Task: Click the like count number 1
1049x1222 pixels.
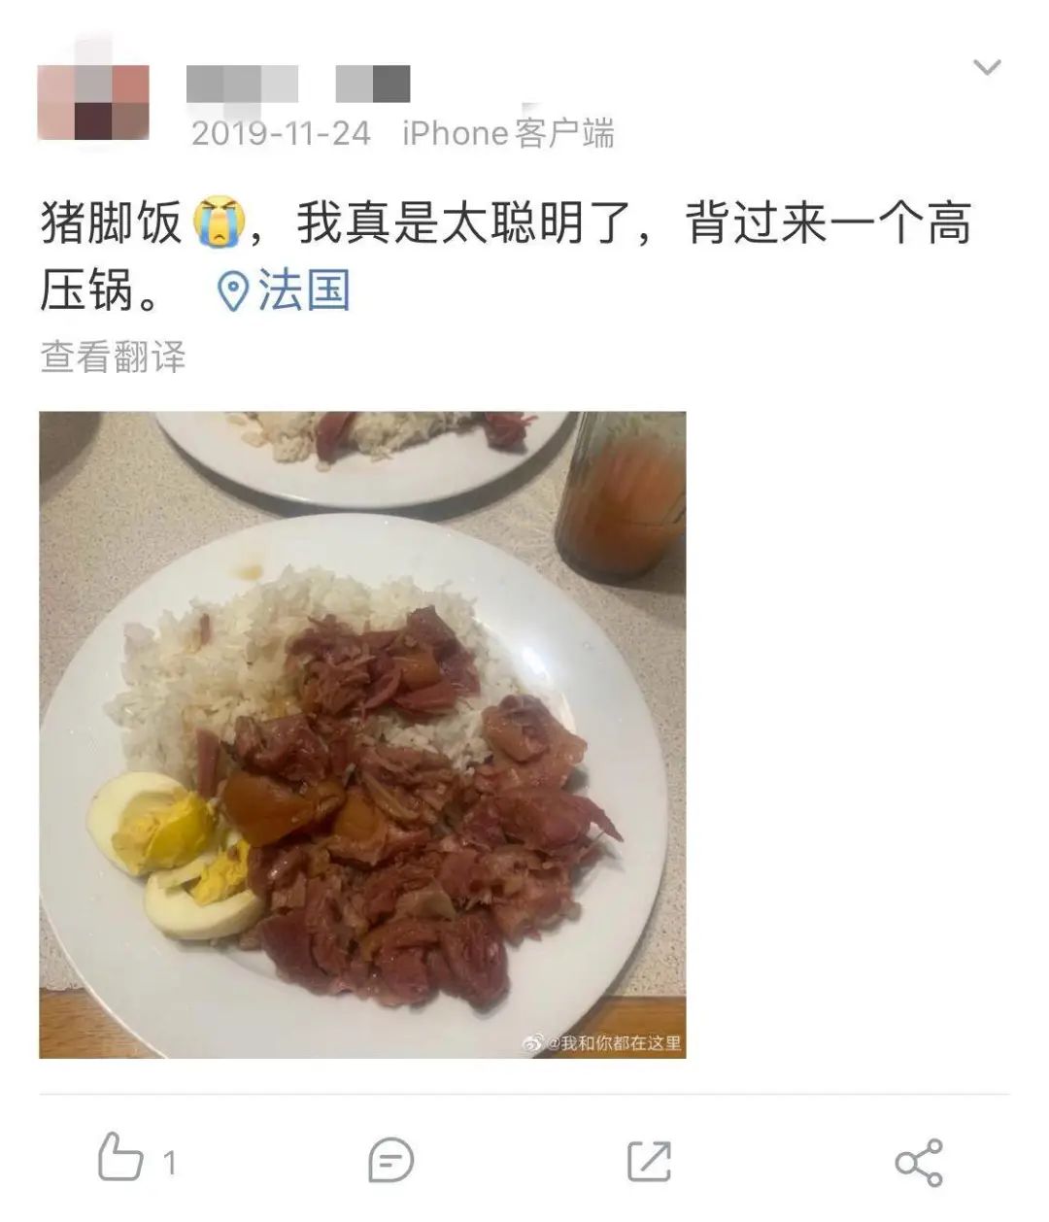Action: (x=169, y=1162)
